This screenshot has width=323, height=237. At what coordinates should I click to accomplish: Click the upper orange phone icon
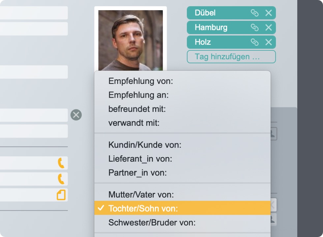point(61,163)
